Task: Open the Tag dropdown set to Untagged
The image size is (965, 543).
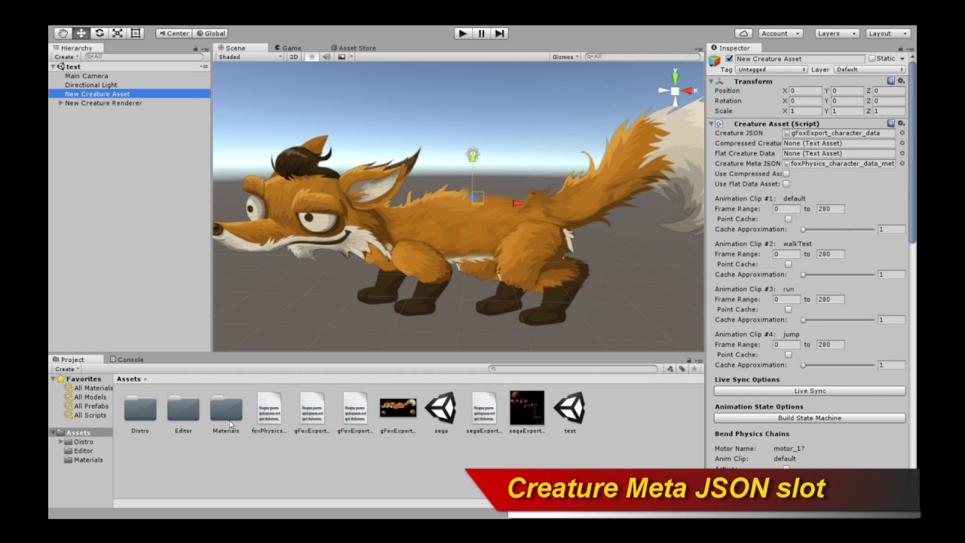Action: [772, 69]
